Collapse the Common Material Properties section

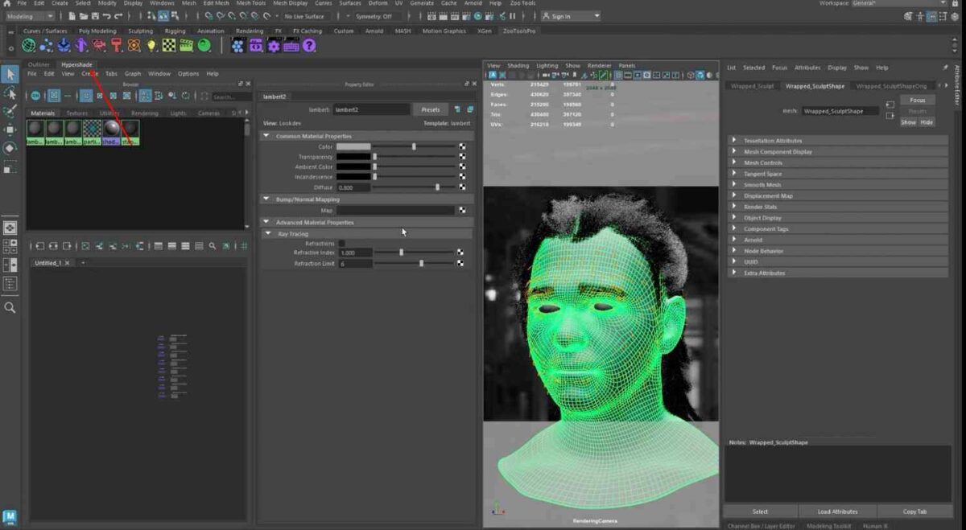[x=266, y=135]
